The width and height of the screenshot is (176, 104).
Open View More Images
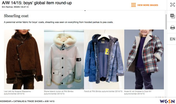148,5
